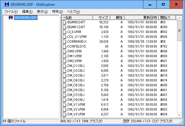185x126 pixels.
Task: Click the file icon of DM_V1.VRM
Action: (x=65, y=105)
